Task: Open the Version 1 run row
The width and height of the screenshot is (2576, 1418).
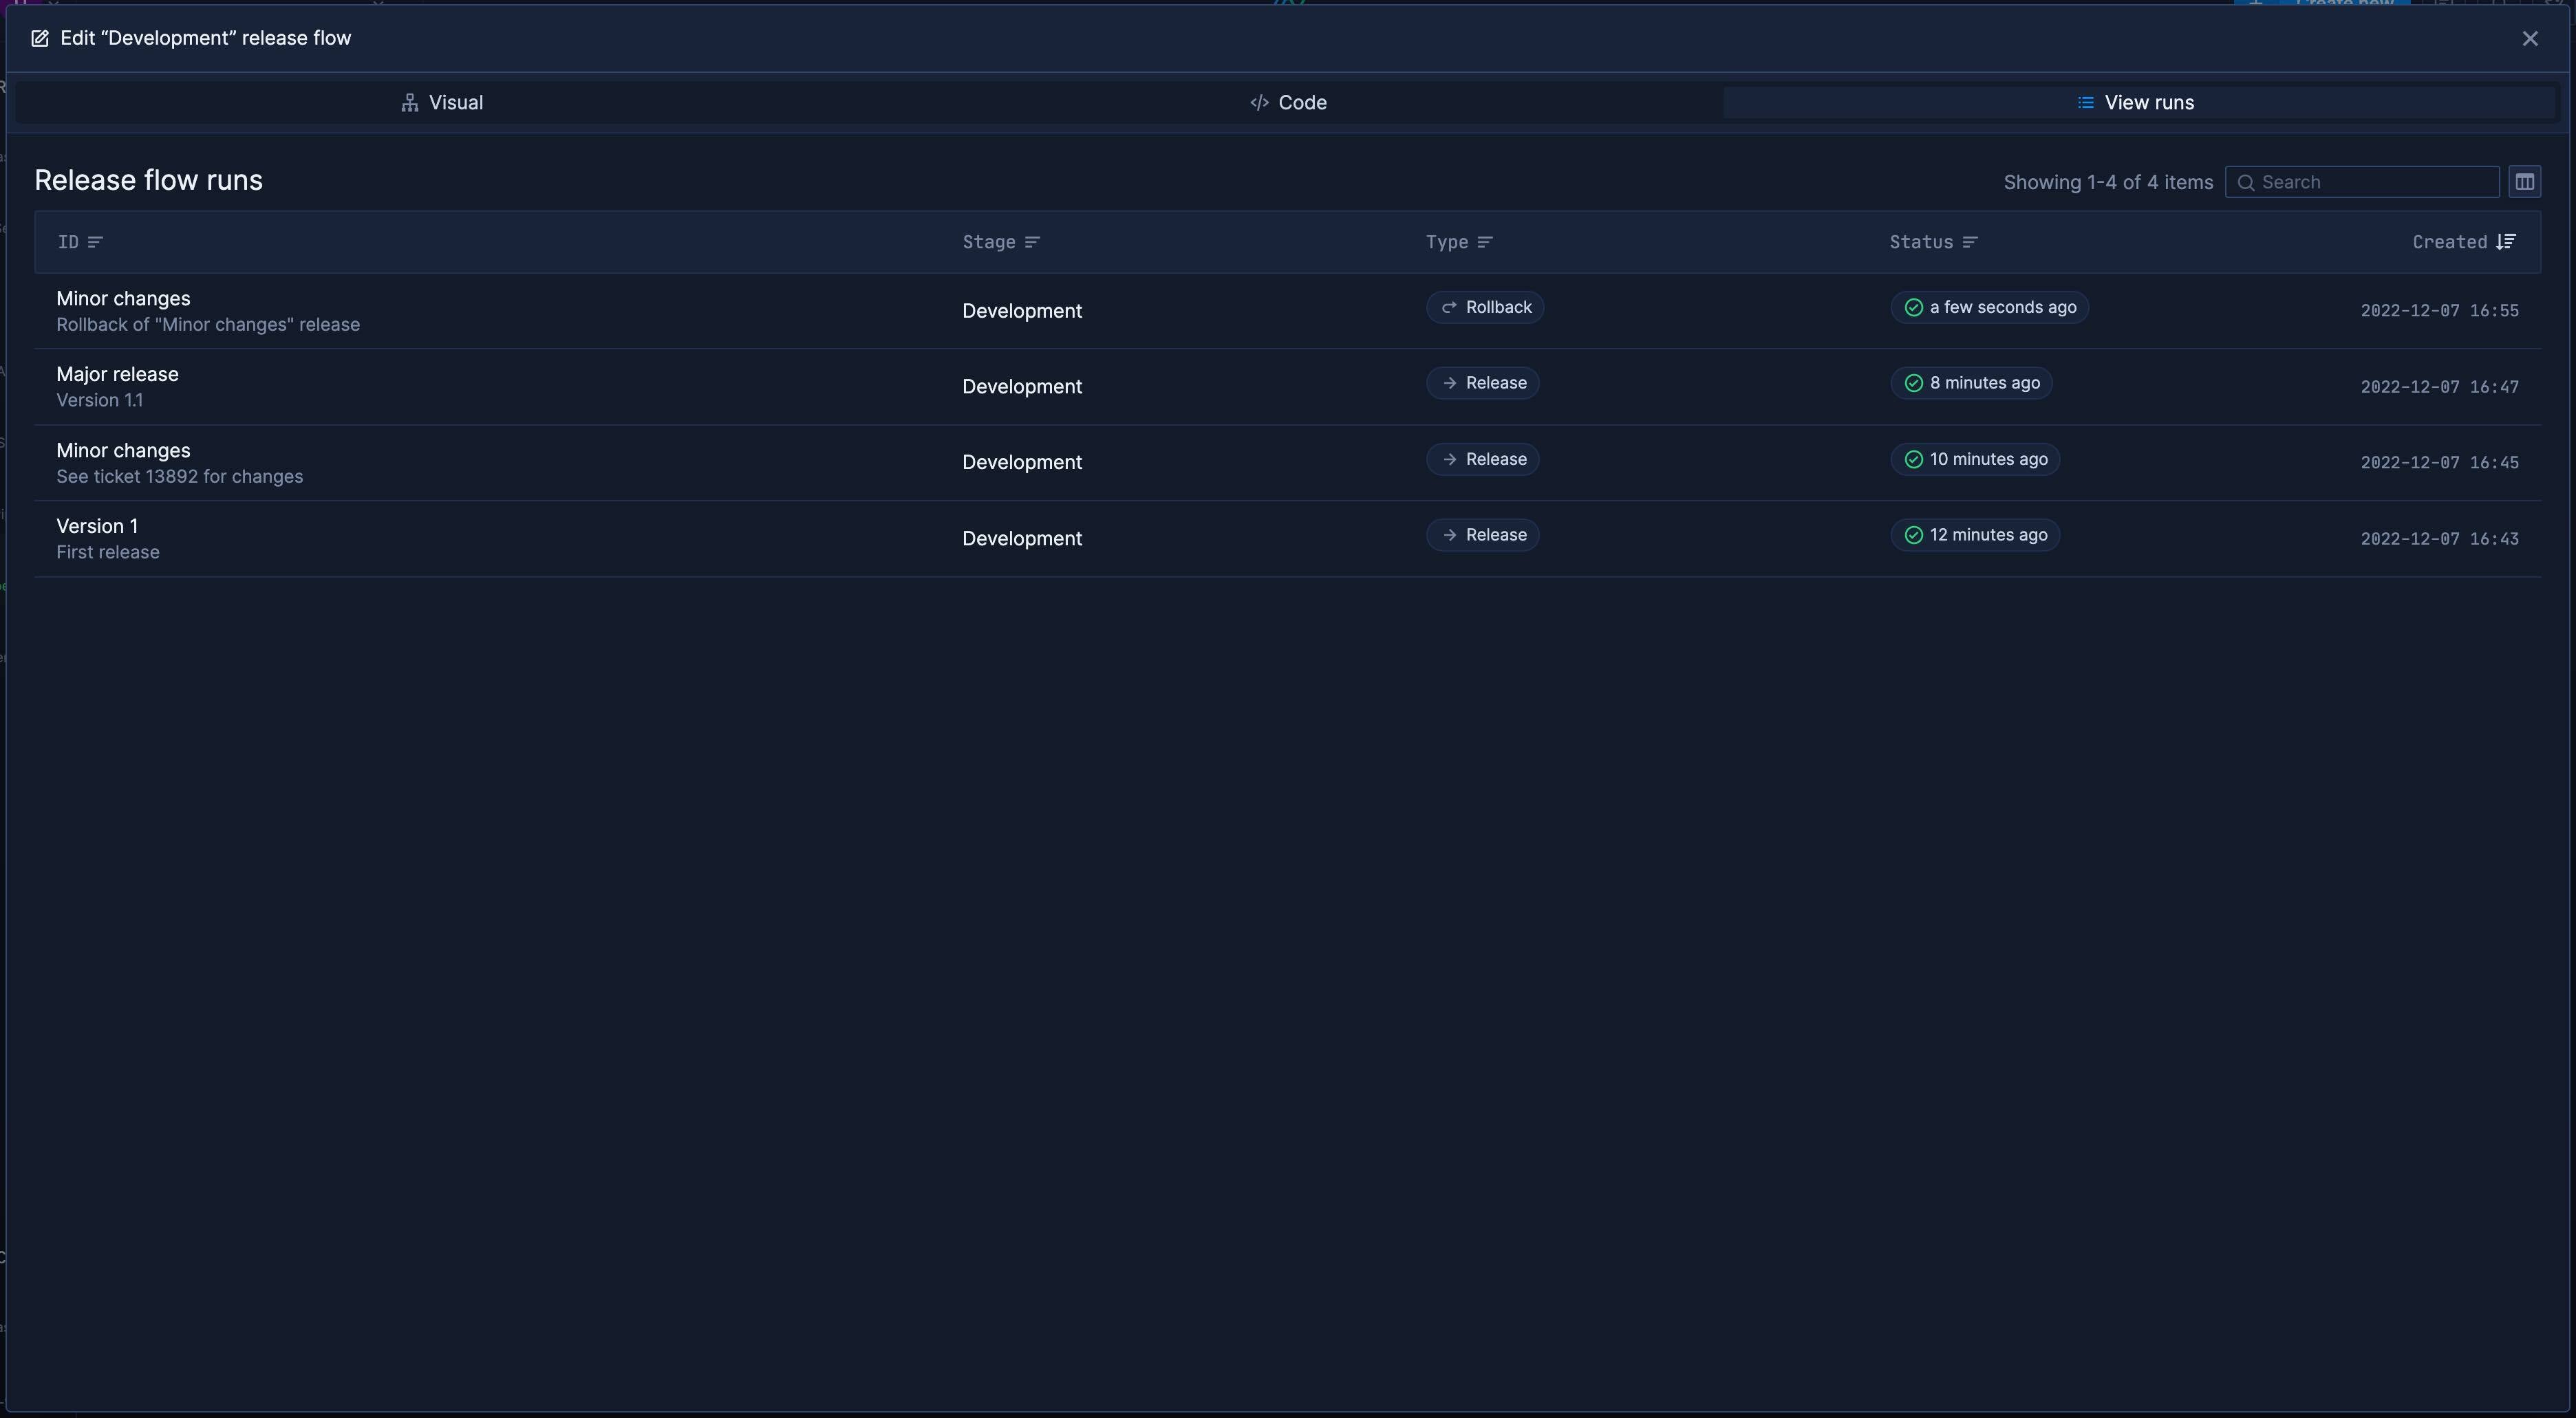Action: (x=97, y=527)
